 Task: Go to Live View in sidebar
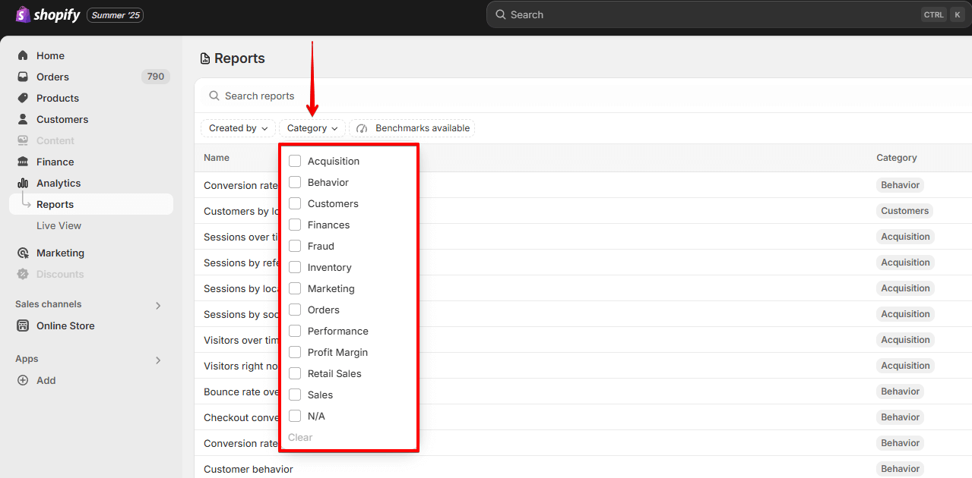tap(59, 225)
